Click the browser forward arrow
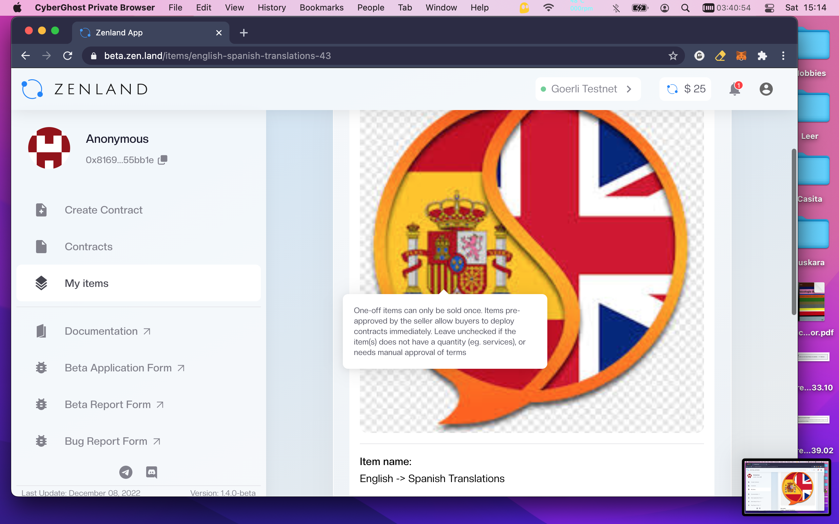Image resolution: width=839 pixels, height=524 pixels. [x=47, y=56]
